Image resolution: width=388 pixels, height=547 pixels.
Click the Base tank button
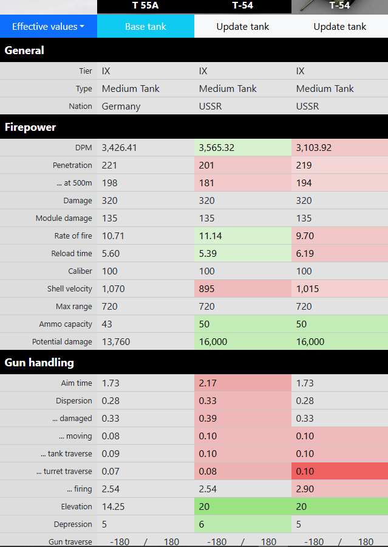pos(146,27)
